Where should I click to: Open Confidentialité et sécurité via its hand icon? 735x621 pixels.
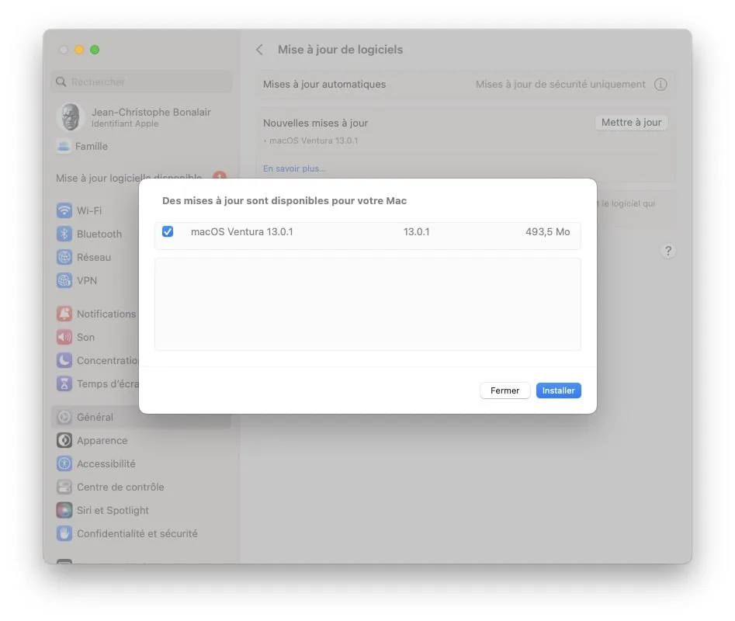(x=64, y=533)
